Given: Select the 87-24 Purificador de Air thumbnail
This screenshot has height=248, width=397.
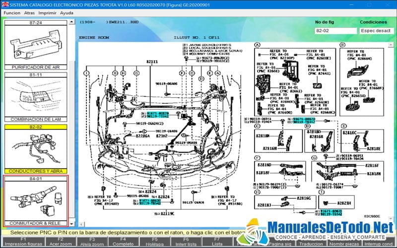Looking at the screenshot, I should click(36, 45).
